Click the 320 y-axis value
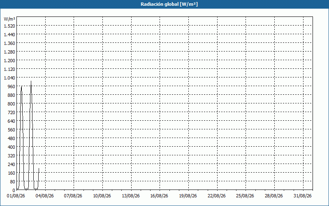Screen dimensions: 329x206 (12, 156)
